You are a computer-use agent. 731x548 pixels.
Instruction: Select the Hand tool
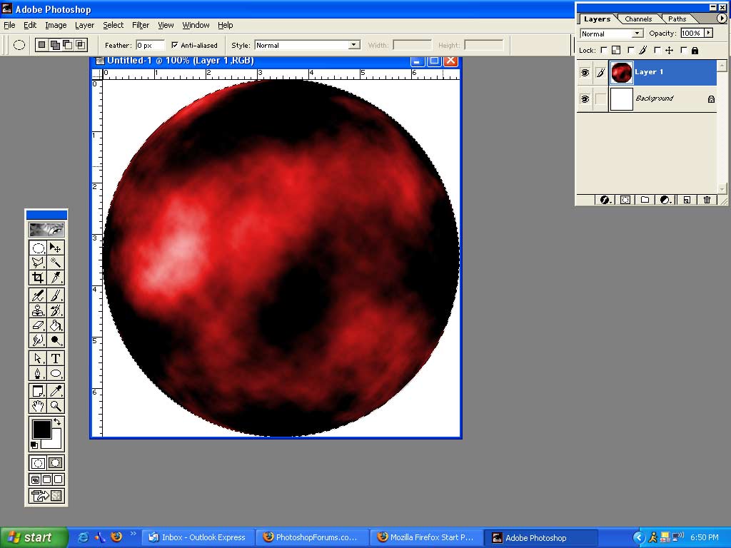click(38, 406)
